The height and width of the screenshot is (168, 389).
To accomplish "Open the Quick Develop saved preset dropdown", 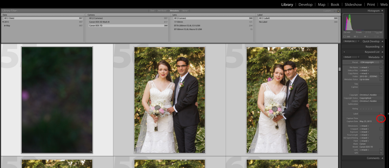I will pos(351,41).
